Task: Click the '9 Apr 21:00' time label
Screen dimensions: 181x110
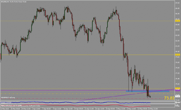Action: (57, 109)
